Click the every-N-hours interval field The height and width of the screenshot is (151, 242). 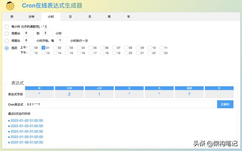pyautogui.click(x=62, y=40)
